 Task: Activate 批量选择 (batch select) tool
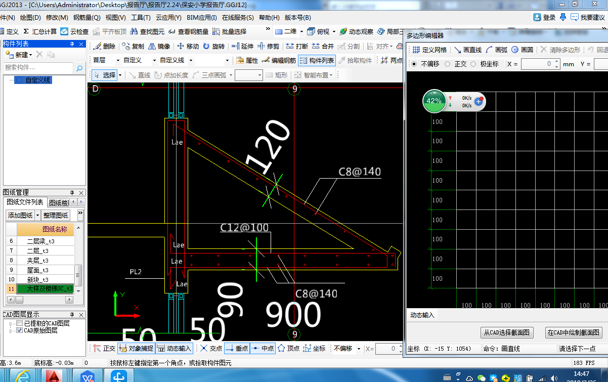(x=230, y=31)
